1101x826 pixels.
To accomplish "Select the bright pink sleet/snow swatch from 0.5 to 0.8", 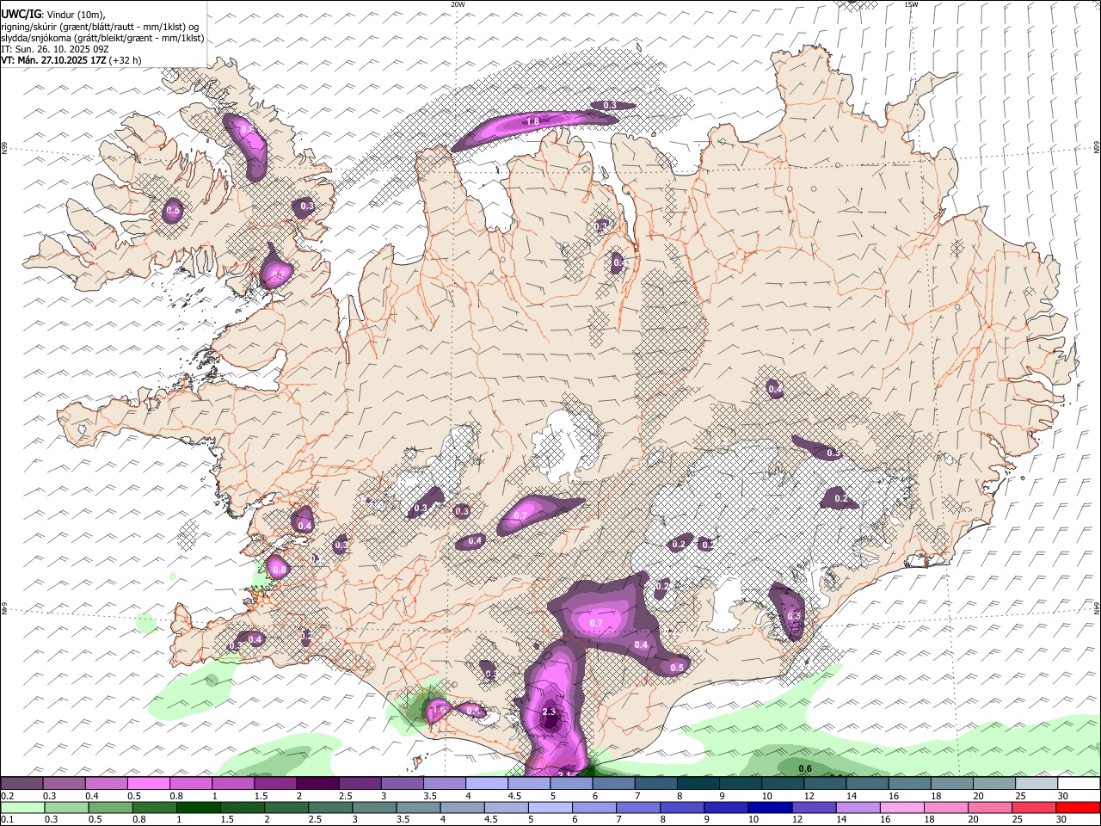I will (x=149, y=783).
